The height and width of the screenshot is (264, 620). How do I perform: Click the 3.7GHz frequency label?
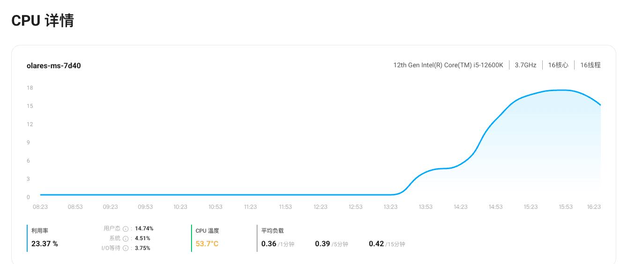tap(525, 65)
